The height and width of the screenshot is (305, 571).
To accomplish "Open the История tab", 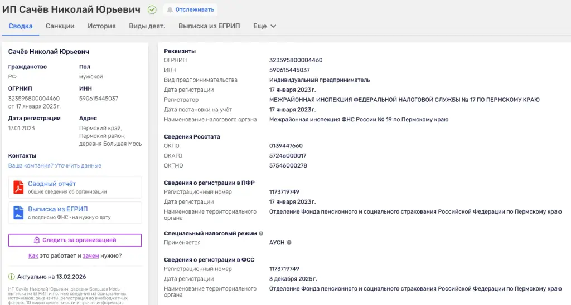I will click(x=101, y=26).
